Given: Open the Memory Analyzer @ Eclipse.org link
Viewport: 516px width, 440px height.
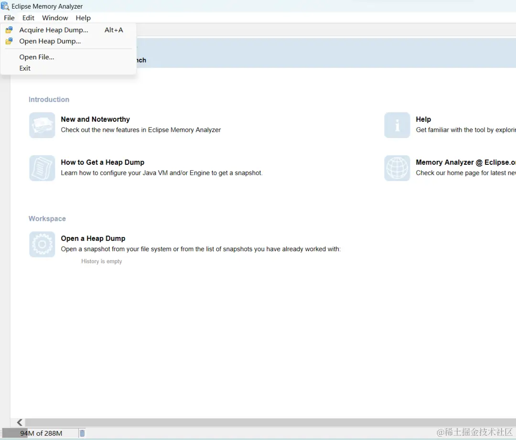Looking at the screenshot, I should [x=466, y=162].
